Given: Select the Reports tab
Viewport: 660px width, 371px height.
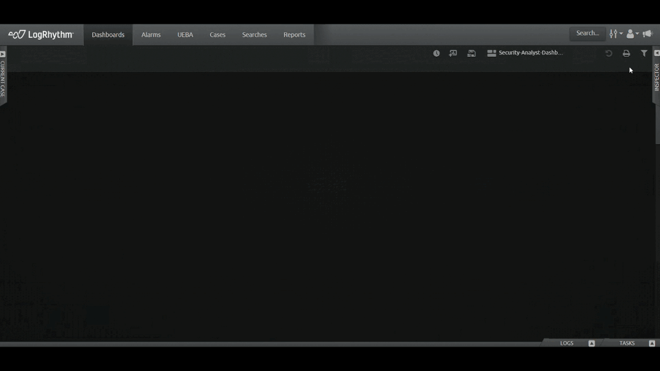Looking at the screenshot, I should (294, 35).
